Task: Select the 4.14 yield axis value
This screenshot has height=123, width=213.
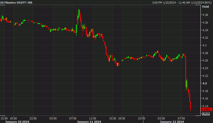Action: 205,106
